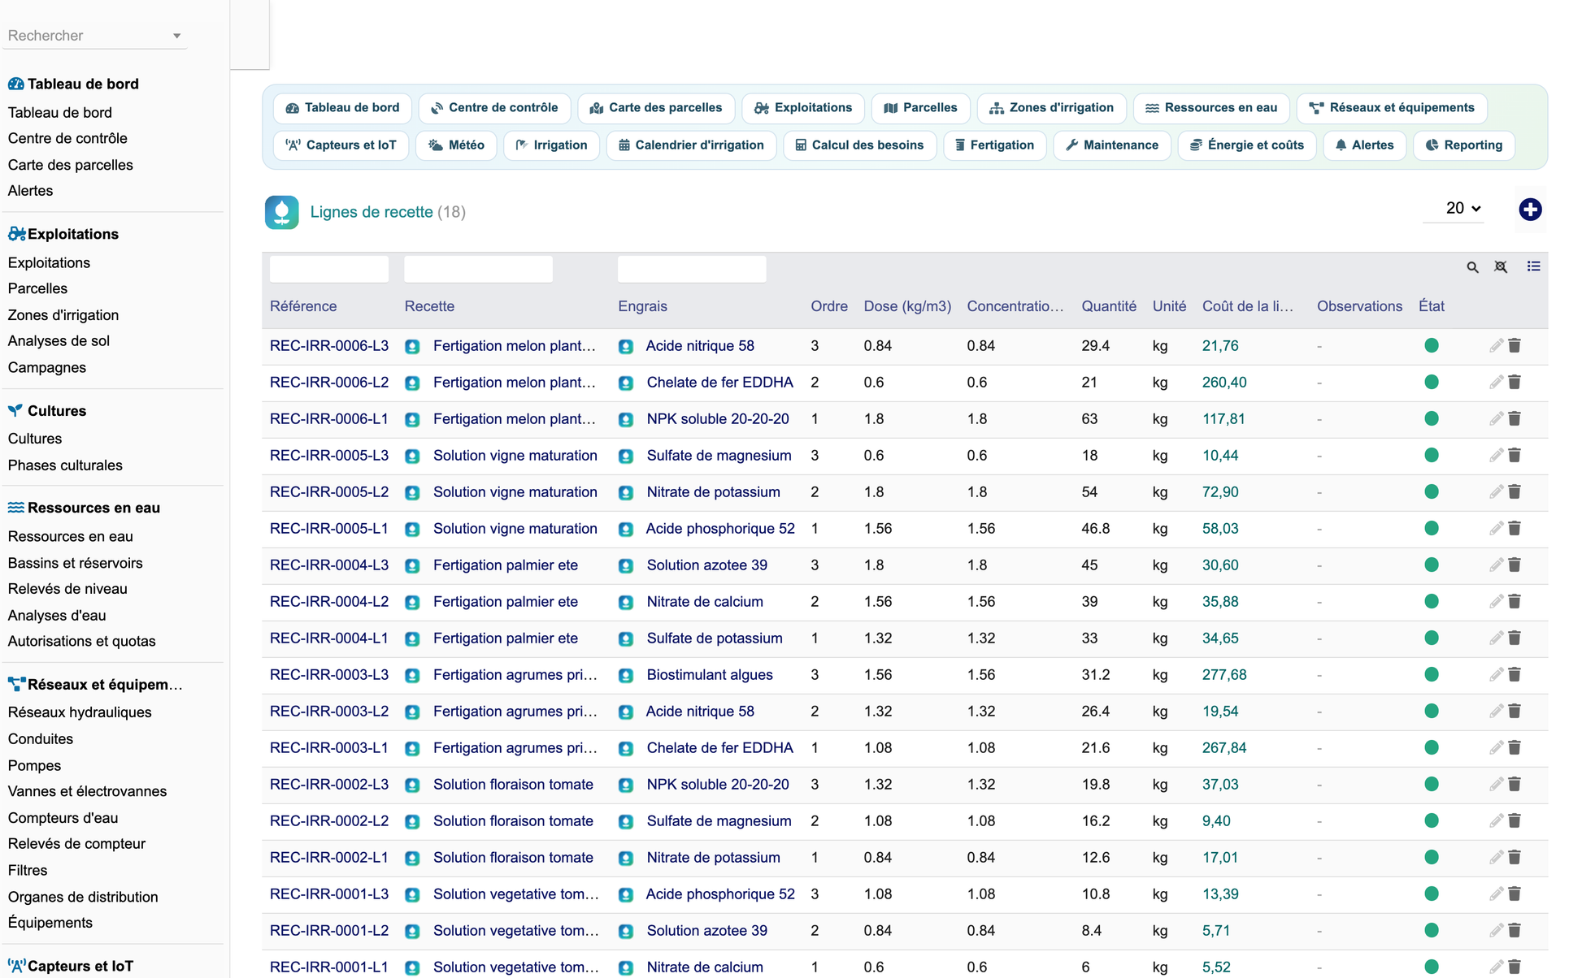1582x978 pixels.
Task: Click trash icon for REC-IRR-0002-L3
Action: 1515,785
